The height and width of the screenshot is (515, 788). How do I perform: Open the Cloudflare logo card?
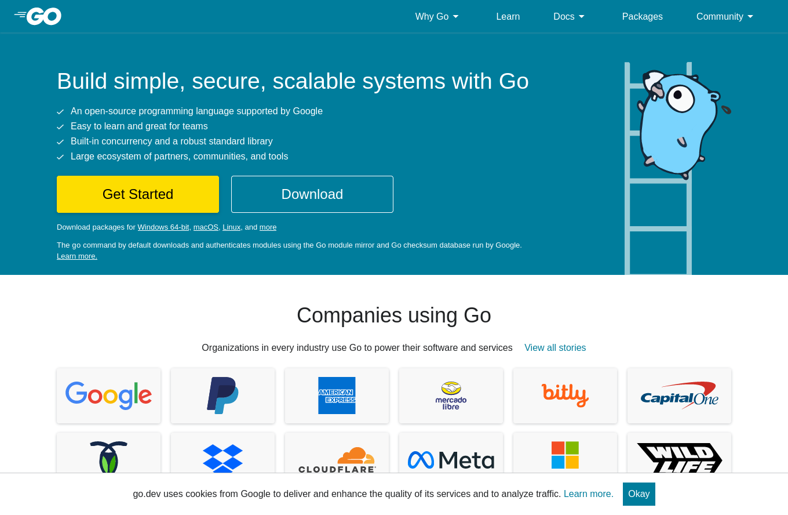click(x=337, y=453)
